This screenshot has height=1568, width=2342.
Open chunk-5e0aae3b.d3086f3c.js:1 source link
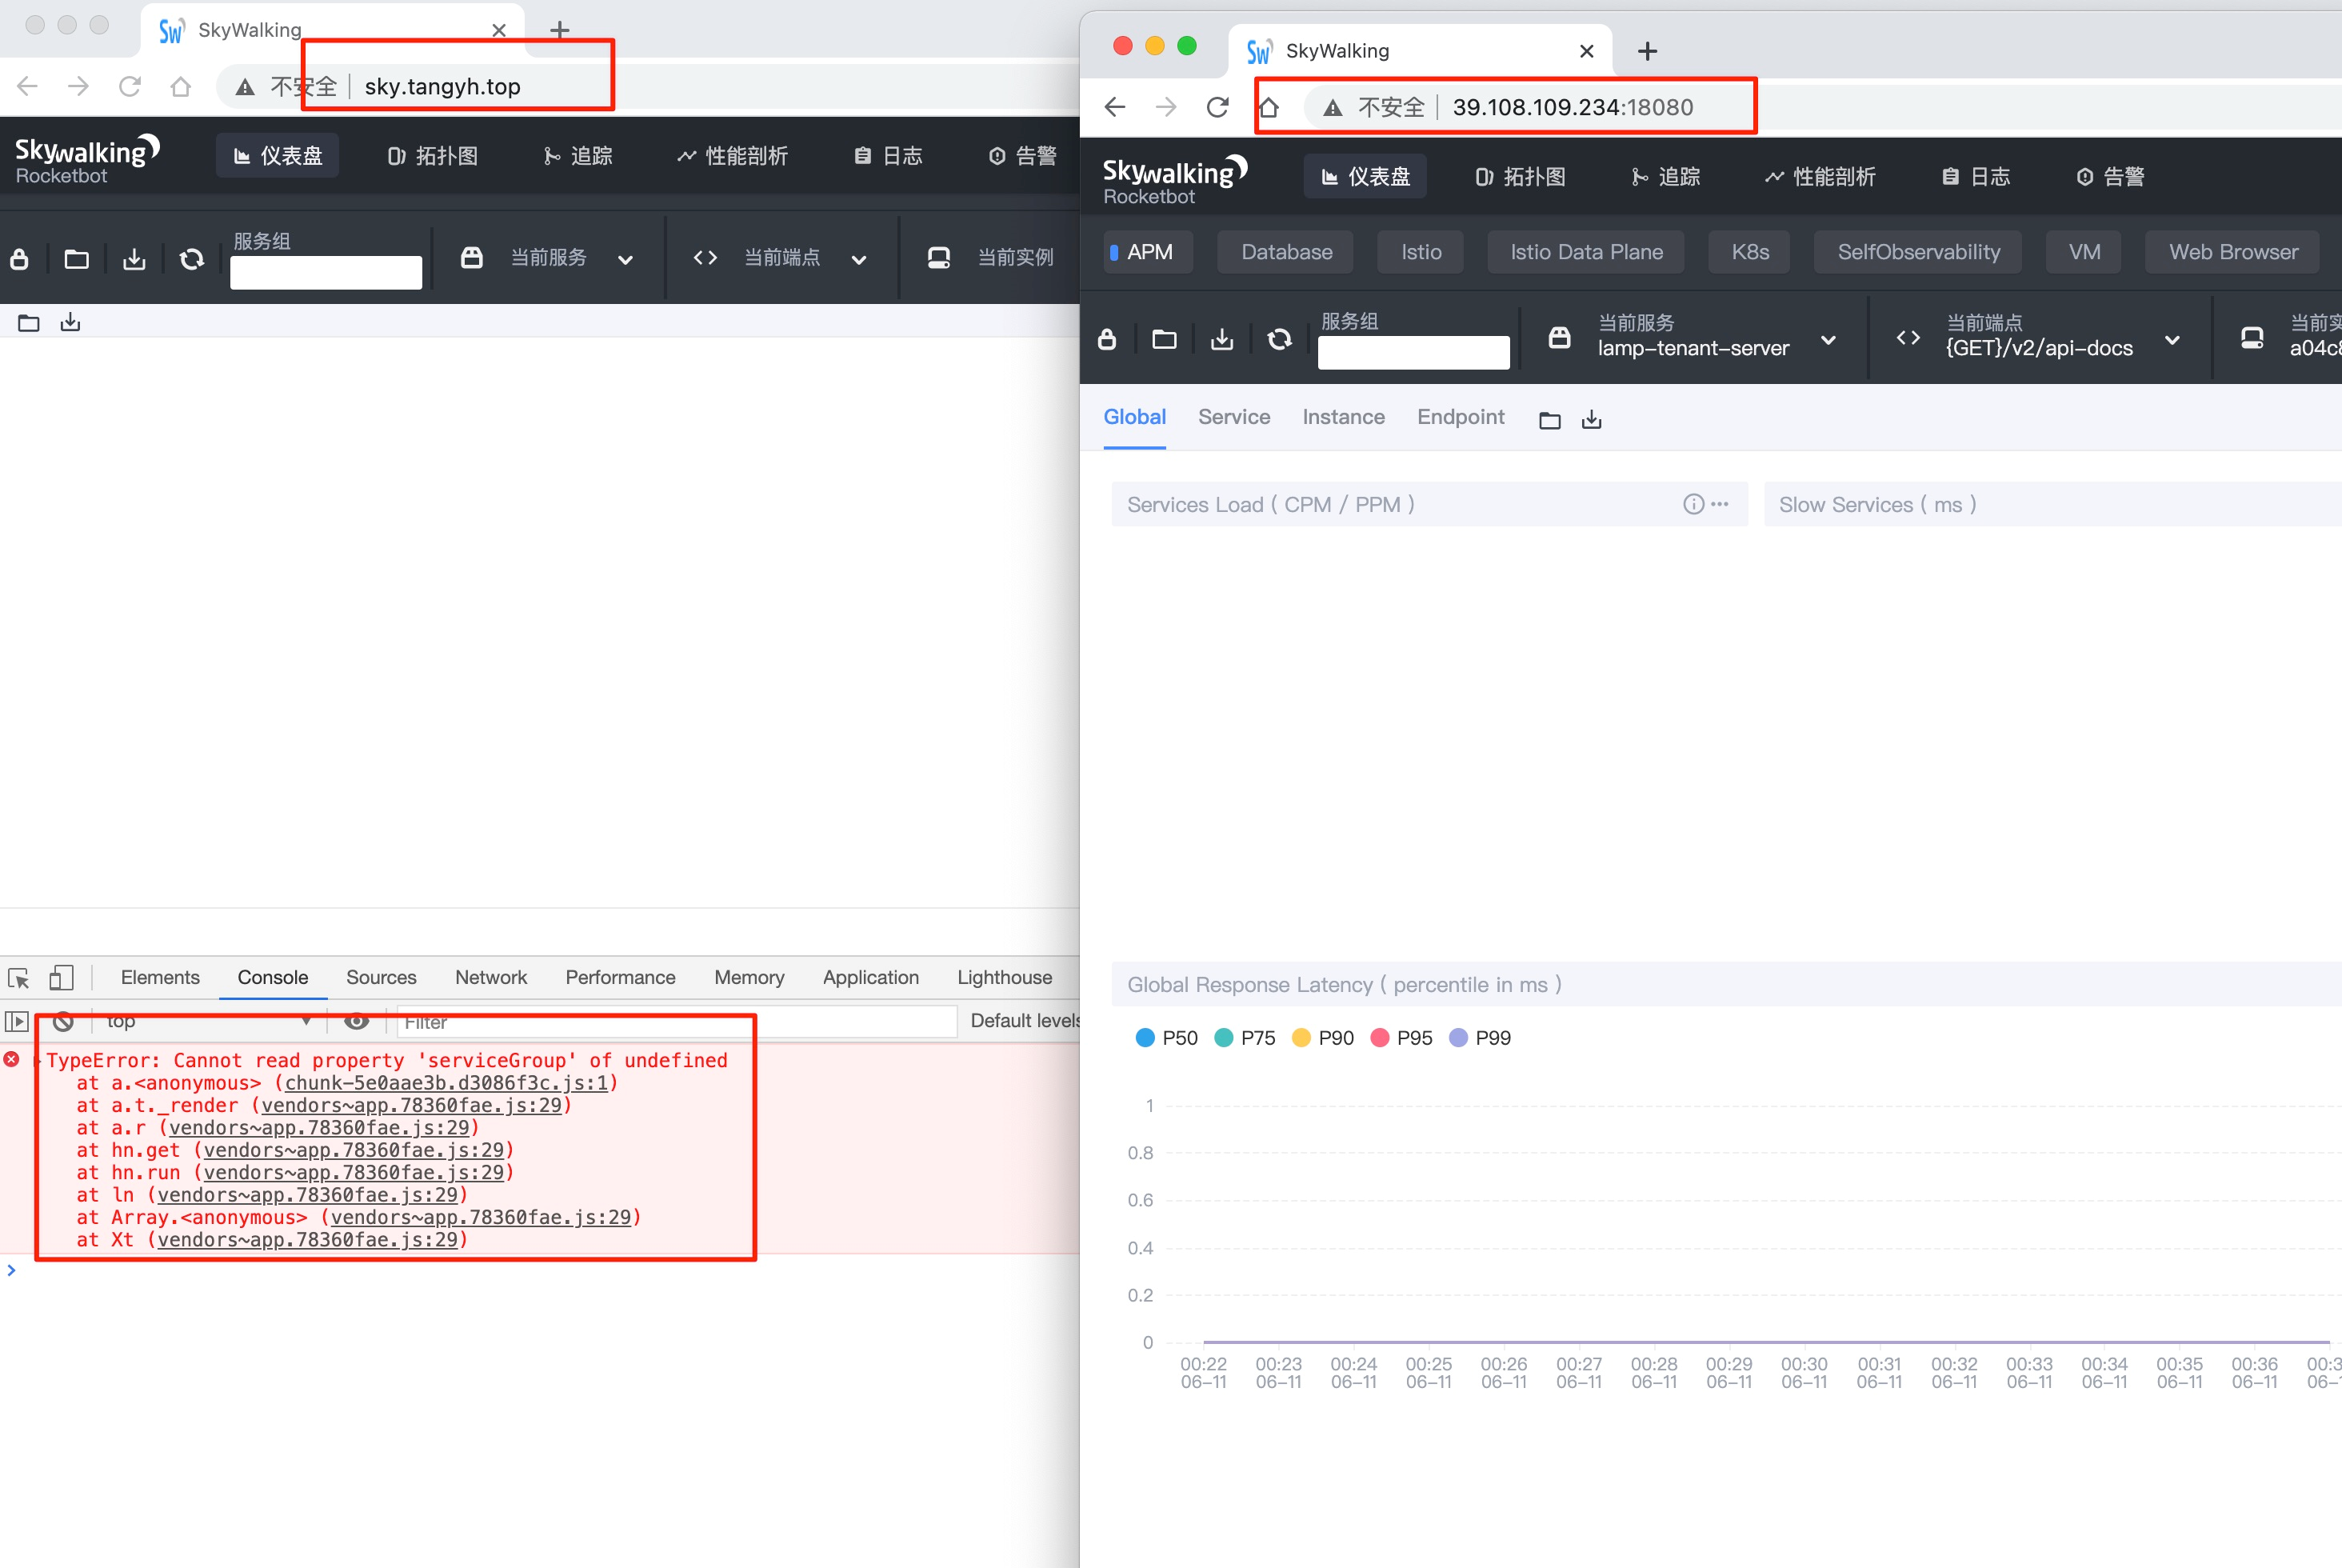[446, 1083]
